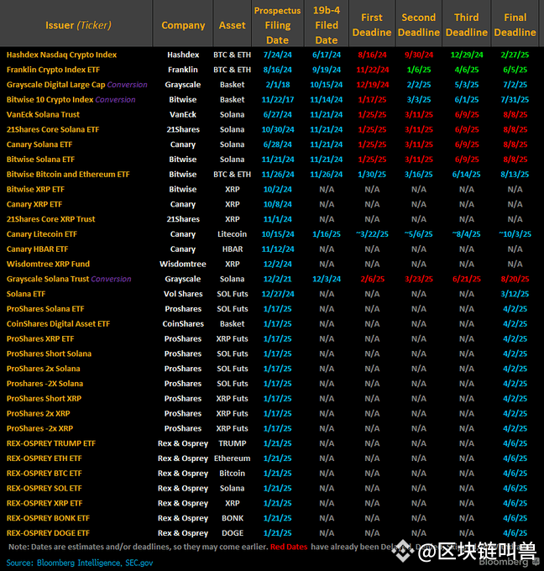Image resolution: width=544 pixels, height=571 pixels.
Task: Click REX-OSPREY XRP ETF issuer name
Action: pyautogui.click(x=44, y=503)
